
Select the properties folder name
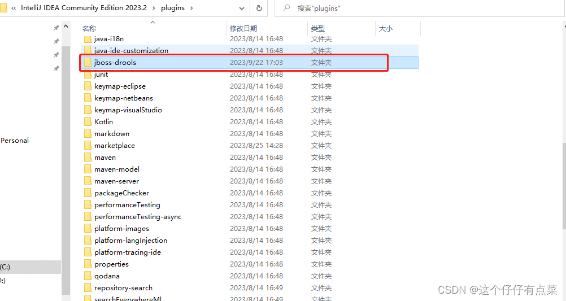[111, 264]
